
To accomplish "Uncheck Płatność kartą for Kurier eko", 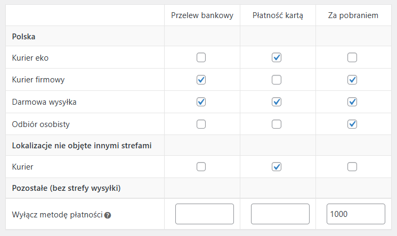I will pos(277,57).
